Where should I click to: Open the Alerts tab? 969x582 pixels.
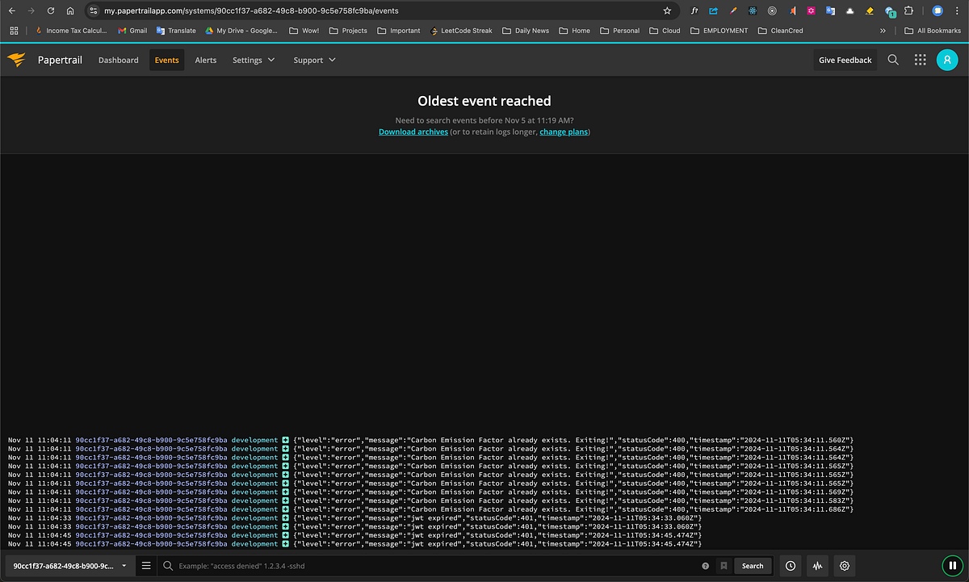(x=205, y=60)
